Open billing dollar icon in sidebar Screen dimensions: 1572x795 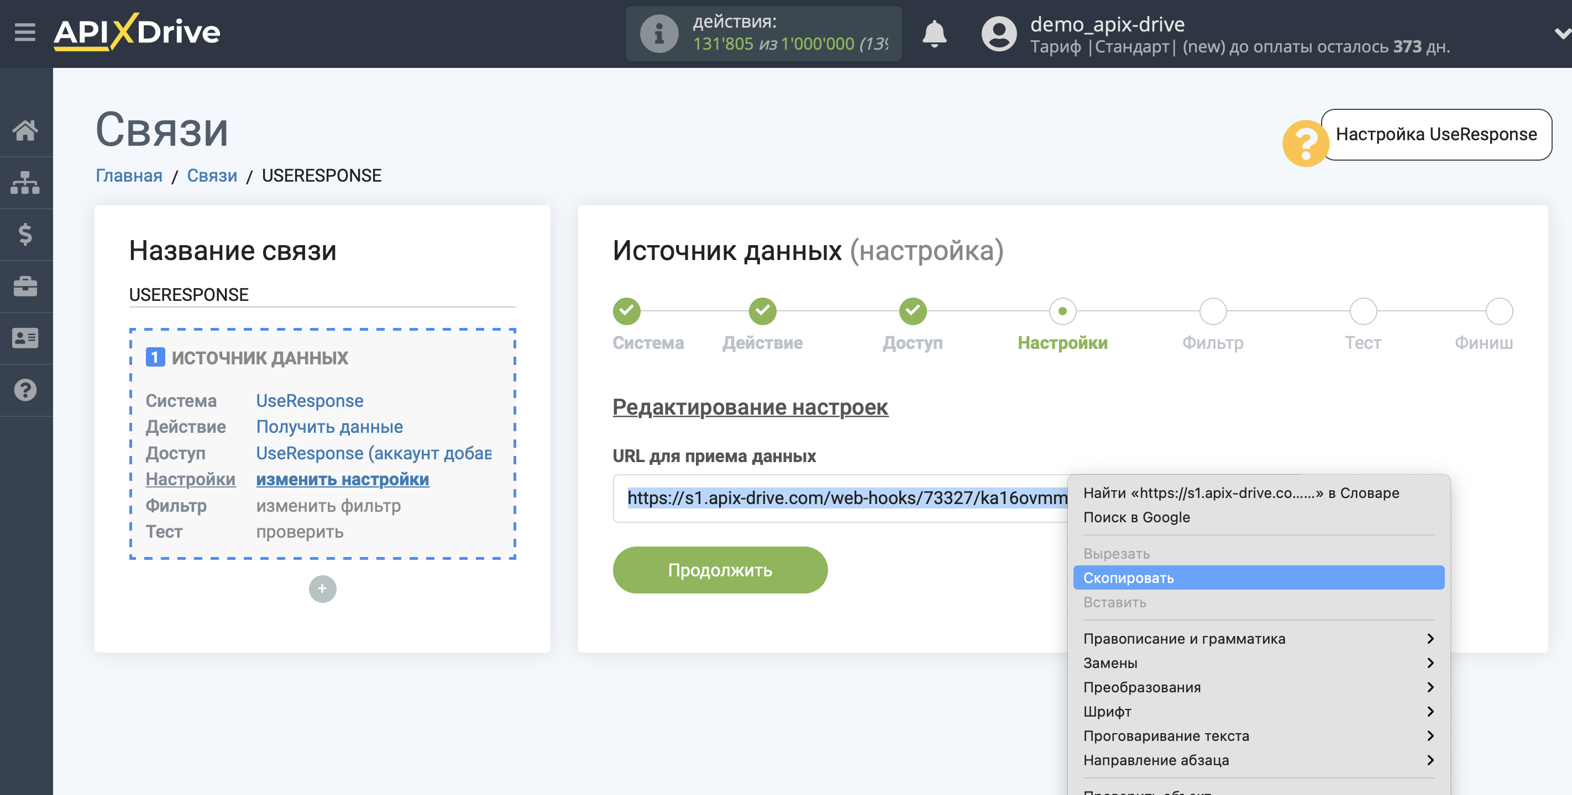click(25, 234)
